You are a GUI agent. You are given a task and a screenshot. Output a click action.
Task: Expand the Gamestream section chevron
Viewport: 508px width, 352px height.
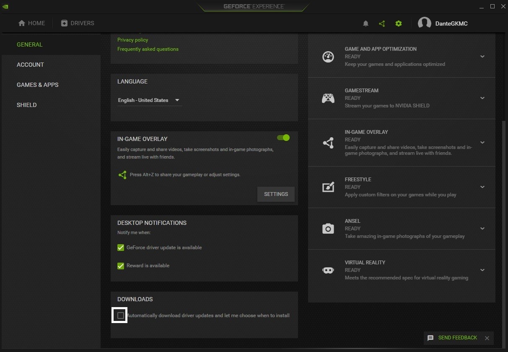(x=482, y=98)
